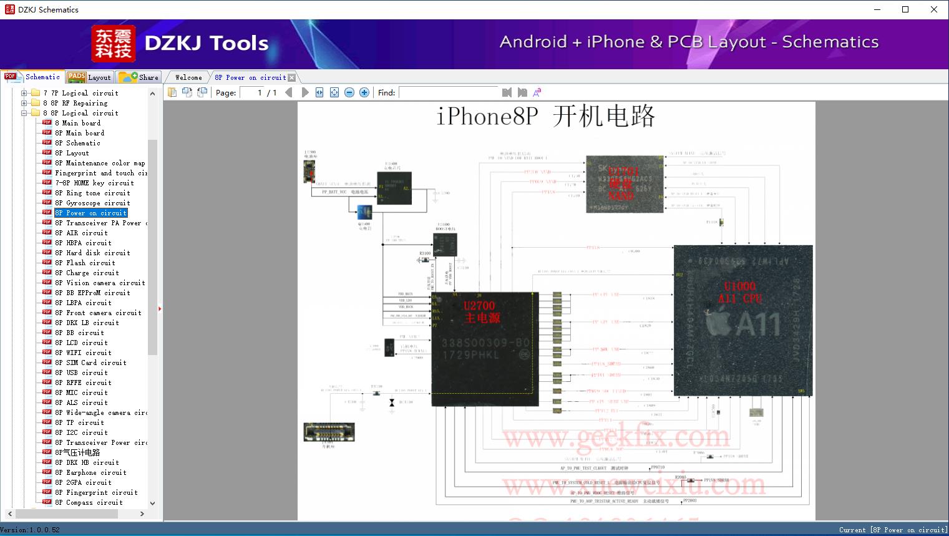Click the DZKJ Tools logo banner
The height and width of the screenshot is (536, 949).
(180, 43)
